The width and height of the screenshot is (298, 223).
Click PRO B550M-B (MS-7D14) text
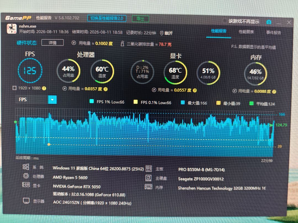(x=201, y=170)
